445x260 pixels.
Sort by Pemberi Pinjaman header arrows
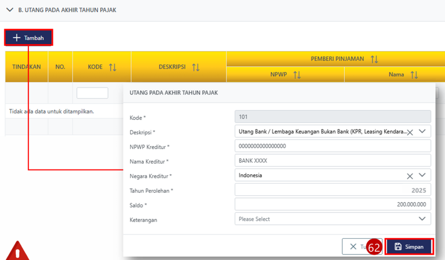pos(374,59)
